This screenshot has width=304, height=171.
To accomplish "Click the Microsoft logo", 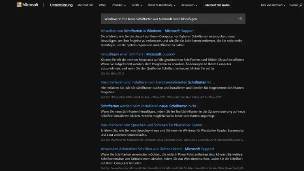I will (27, 4).
